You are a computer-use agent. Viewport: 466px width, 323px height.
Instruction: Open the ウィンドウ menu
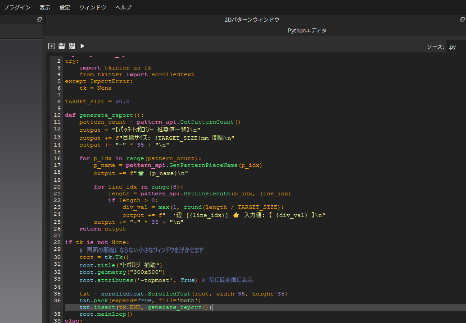(93, 7)
